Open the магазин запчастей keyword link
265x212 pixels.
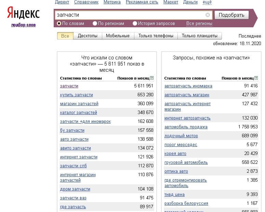(x=79, y=104)
